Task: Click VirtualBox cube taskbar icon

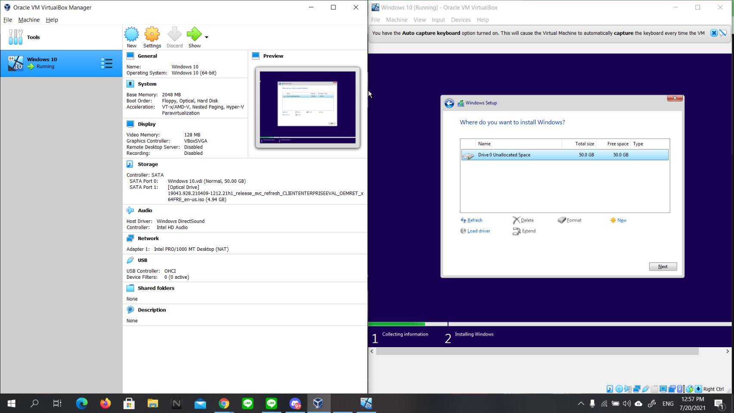Action: pos(318,403)
